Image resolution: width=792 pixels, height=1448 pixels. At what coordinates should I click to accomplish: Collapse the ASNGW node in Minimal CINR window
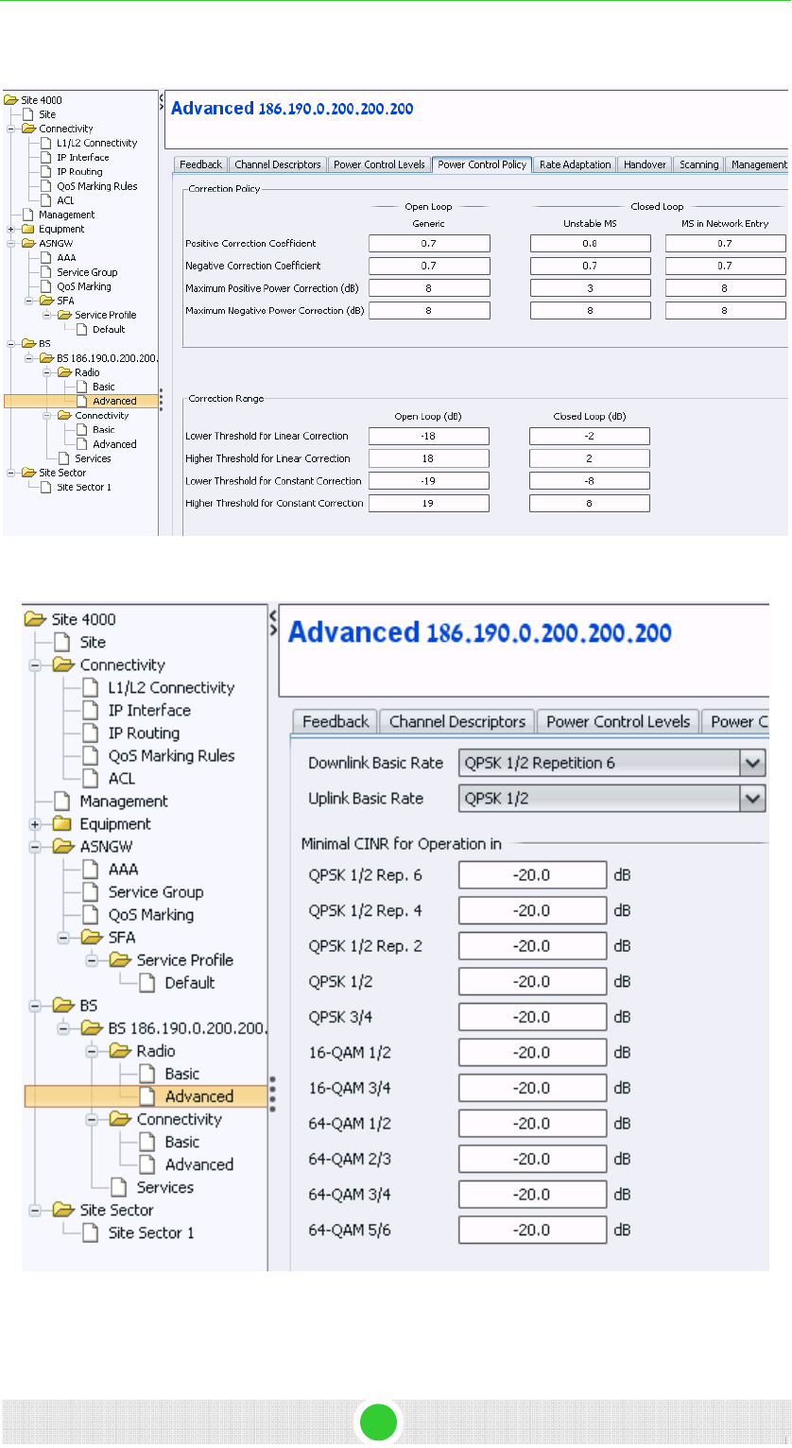(35, 847)
